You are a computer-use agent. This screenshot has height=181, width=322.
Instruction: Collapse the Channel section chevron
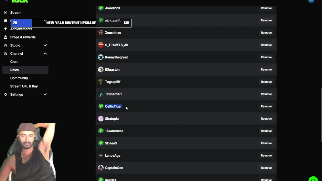(45, 54)
